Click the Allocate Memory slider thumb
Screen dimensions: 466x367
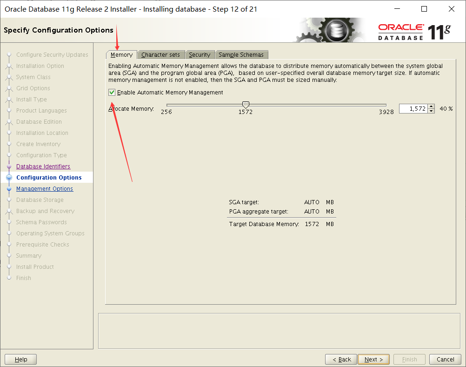pyautogui.click(x=246, y=105)
